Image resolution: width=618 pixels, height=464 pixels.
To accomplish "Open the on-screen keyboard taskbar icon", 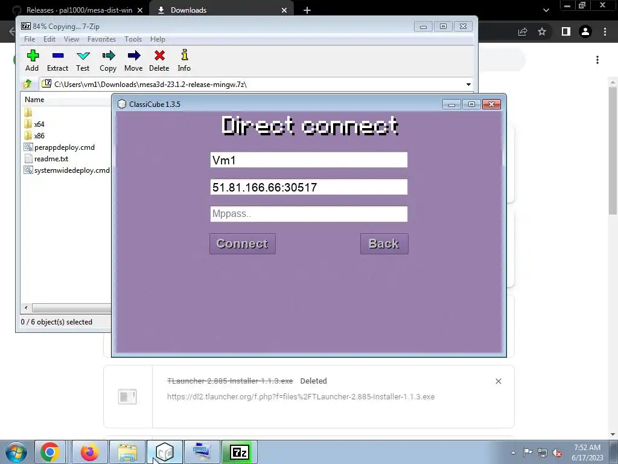I will [x=202, y=452].
